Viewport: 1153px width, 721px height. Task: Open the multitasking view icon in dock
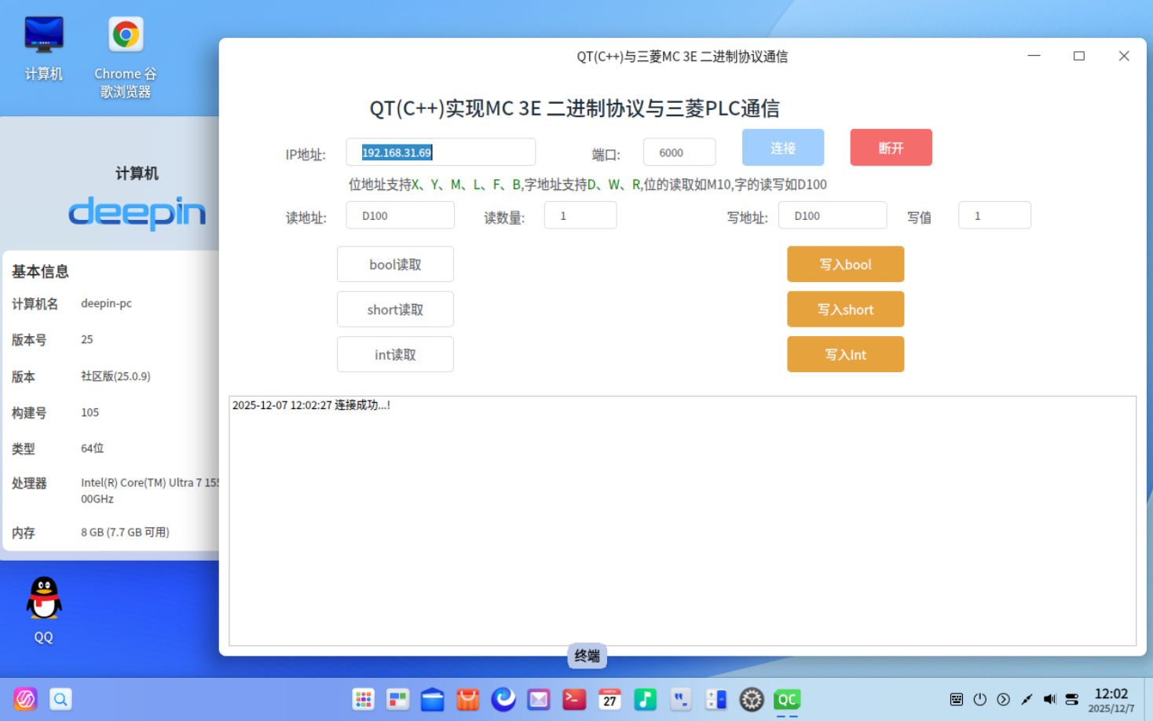tap(398, 699)
